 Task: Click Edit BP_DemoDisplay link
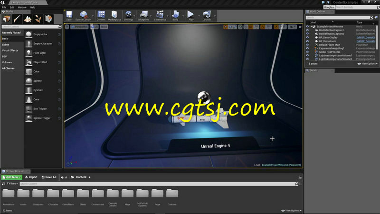click(x=366, y=38)
